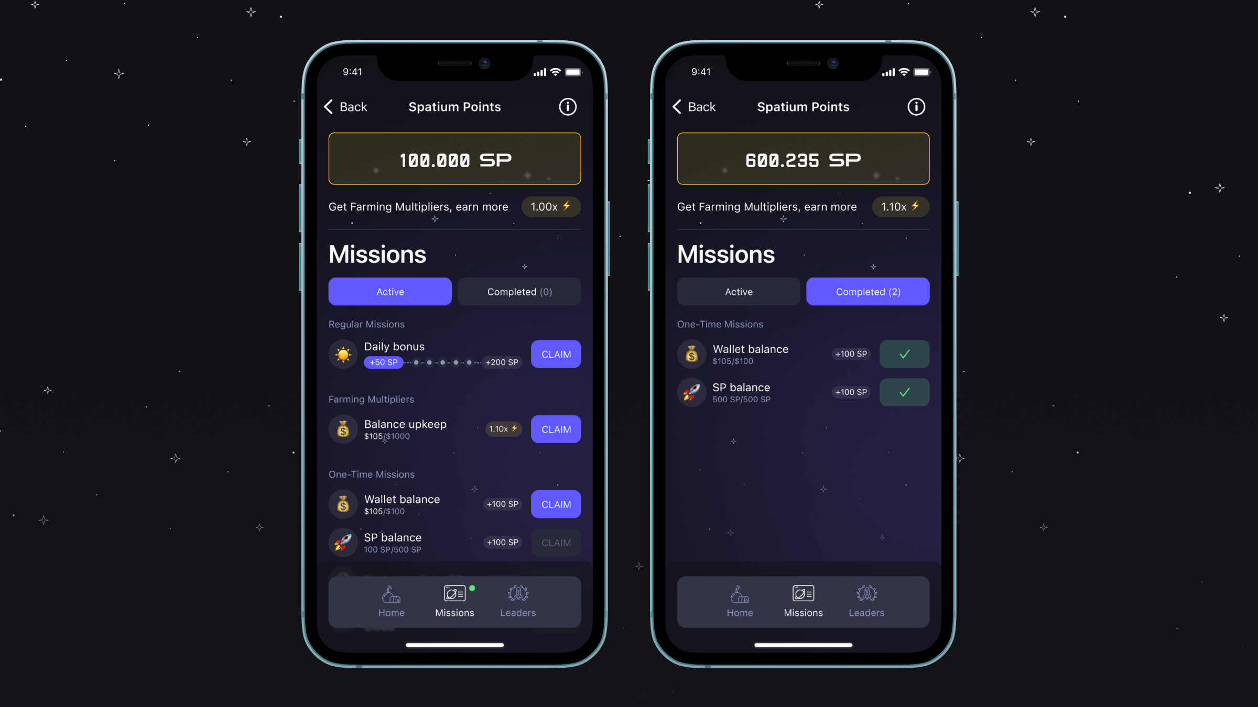The height and width of the screenshot is (707, 1258).
Task: Check the completed SP balance mission
Action: [905, 392]
